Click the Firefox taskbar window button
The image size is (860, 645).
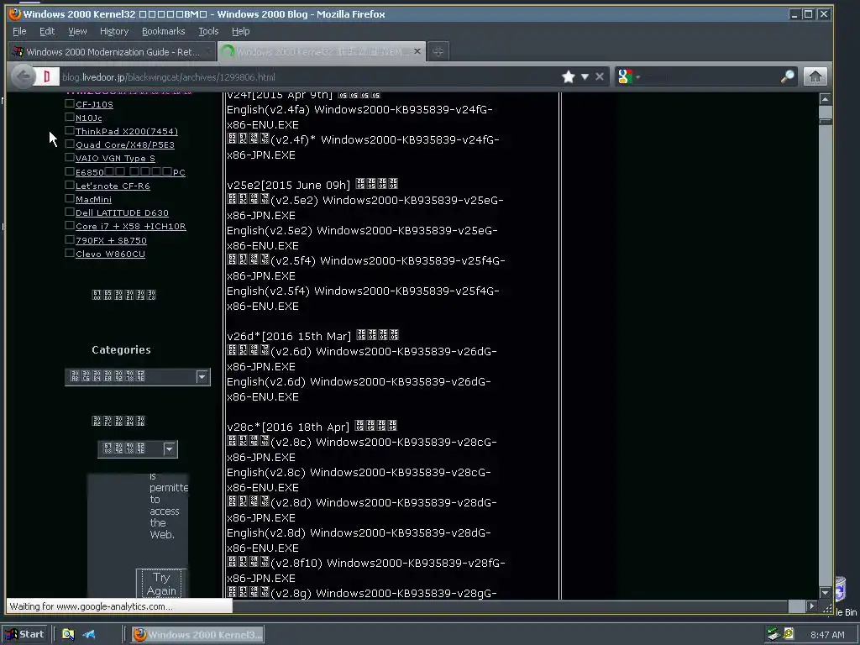(198, 635)
